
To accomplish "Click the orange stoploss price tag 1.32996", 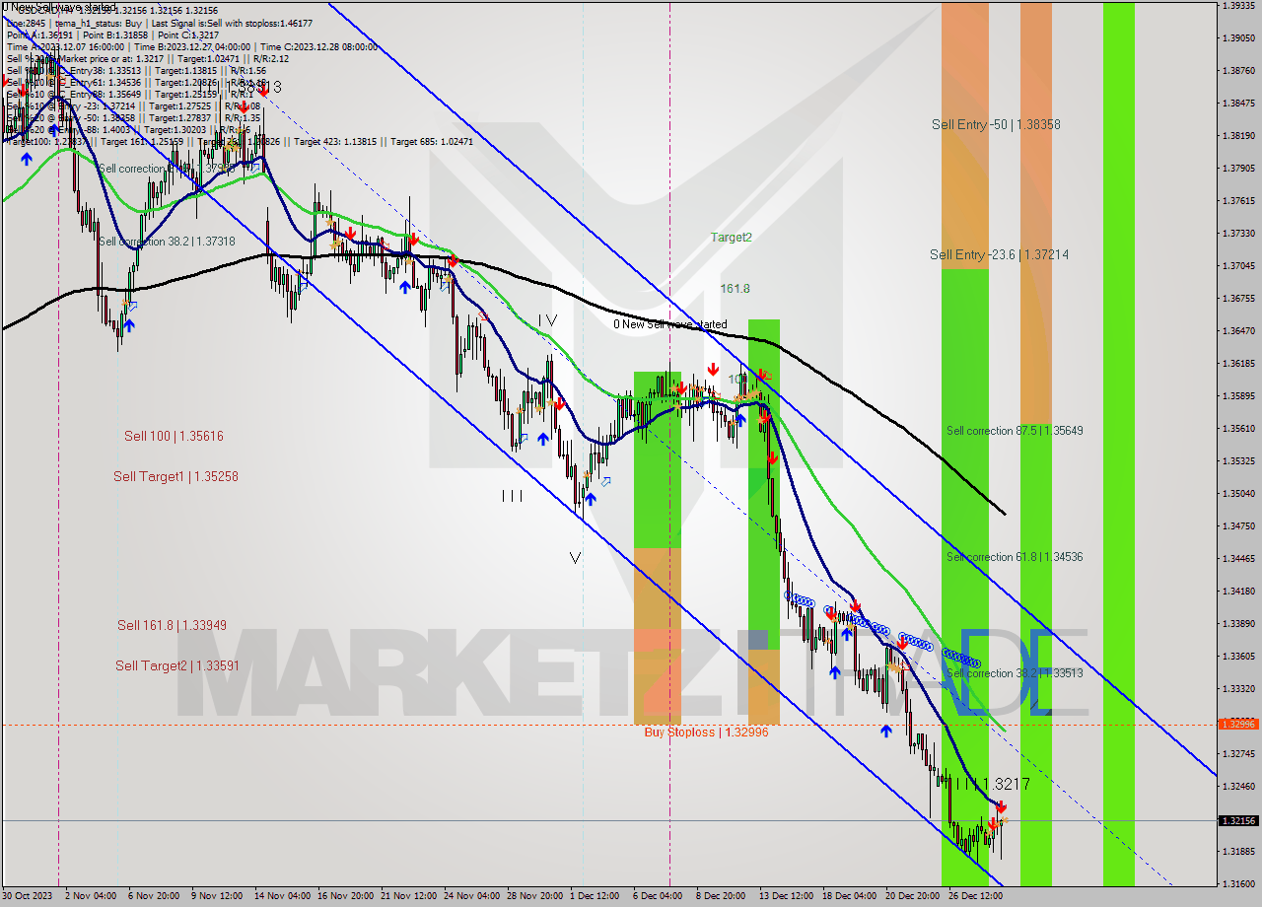I will point(1237,724).
